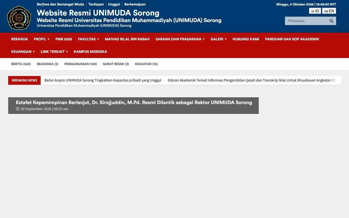Open the SURAT RESMI (3) category
349x218 pixels.
tap(116, 64)
